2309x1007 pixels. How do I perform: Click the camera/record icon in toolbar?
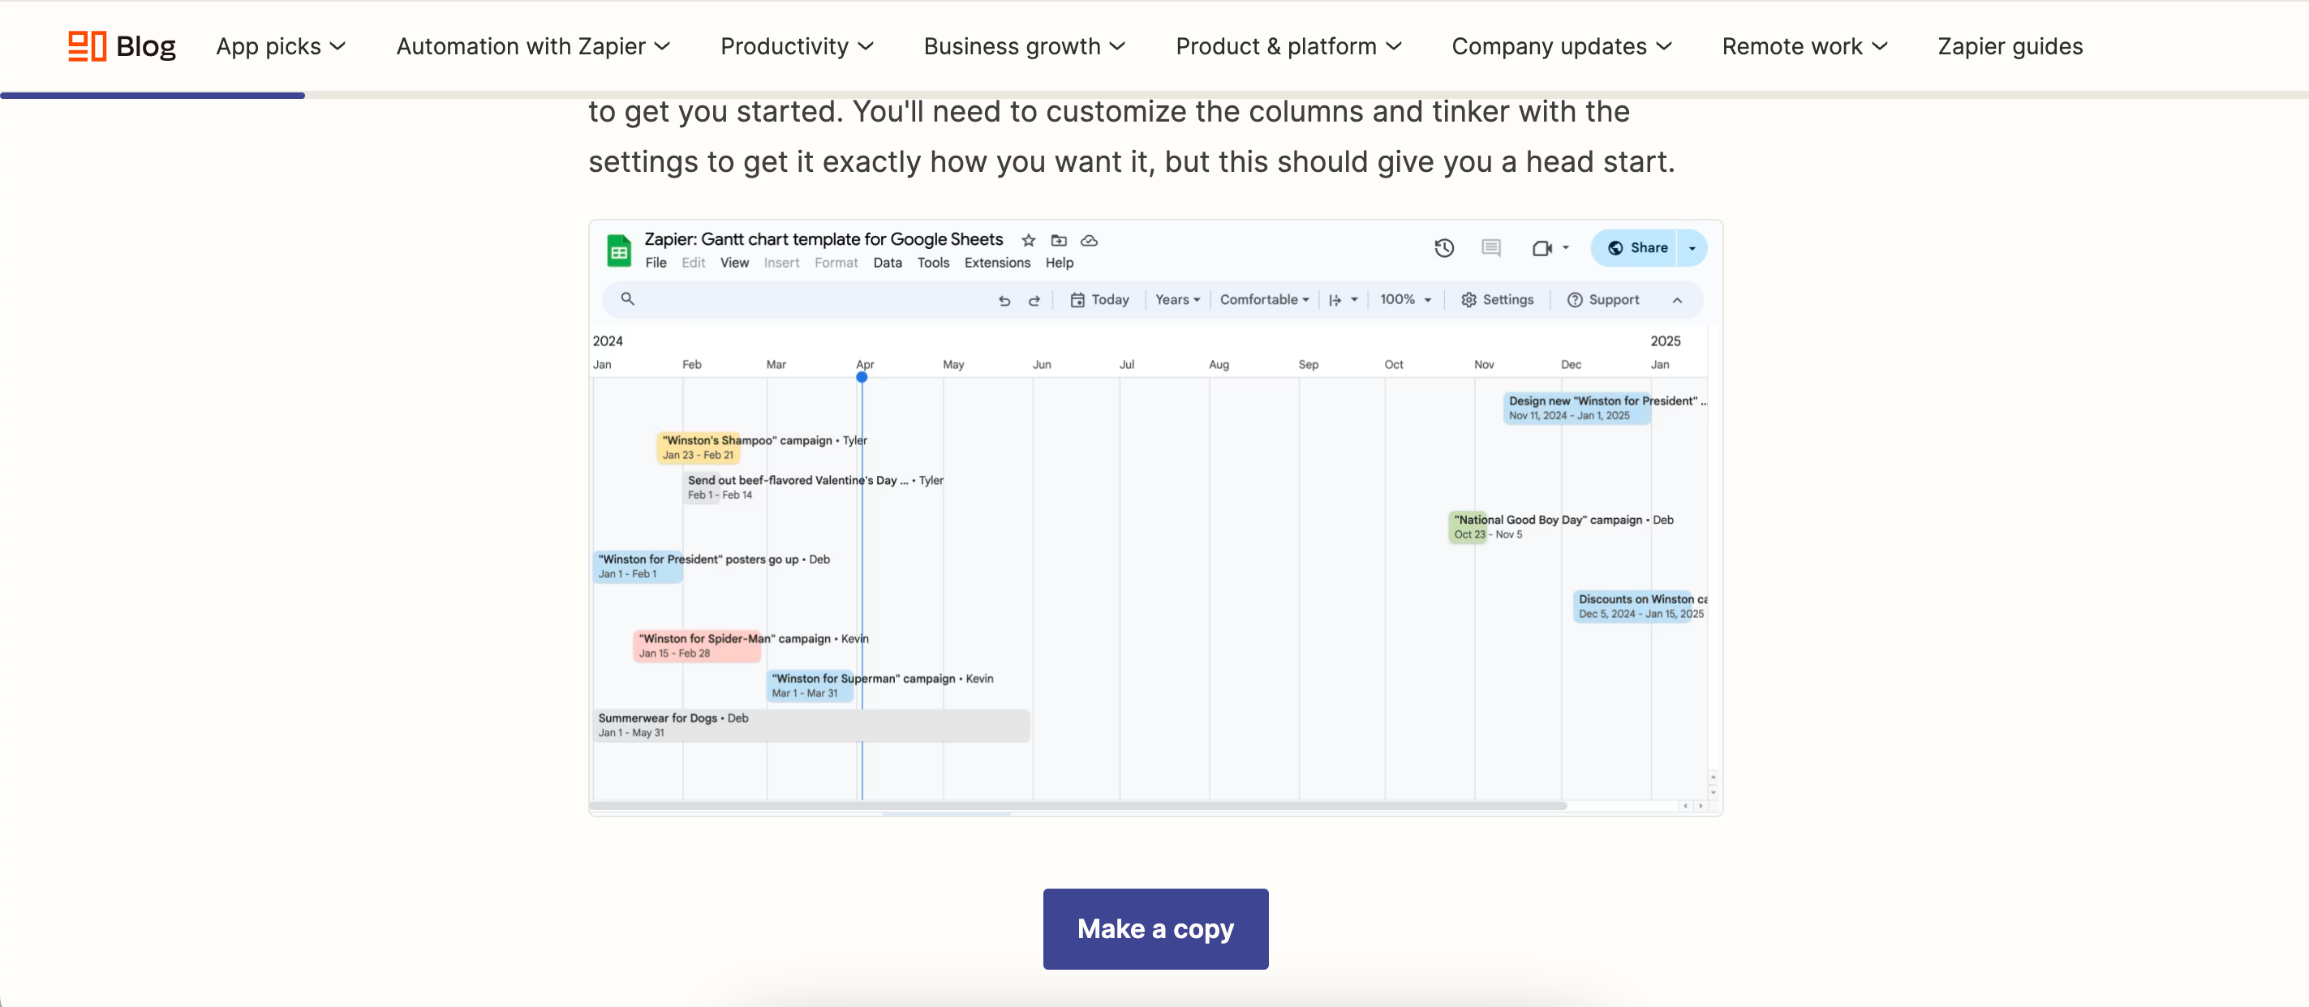tap(1541, 247)
